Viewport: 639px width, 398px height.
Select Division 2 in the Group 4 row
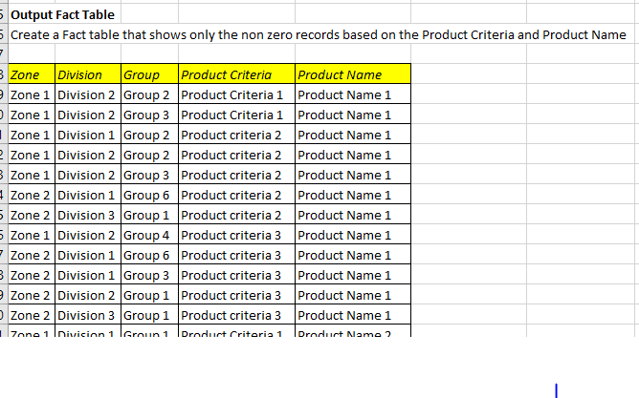(x=88, y=235)
